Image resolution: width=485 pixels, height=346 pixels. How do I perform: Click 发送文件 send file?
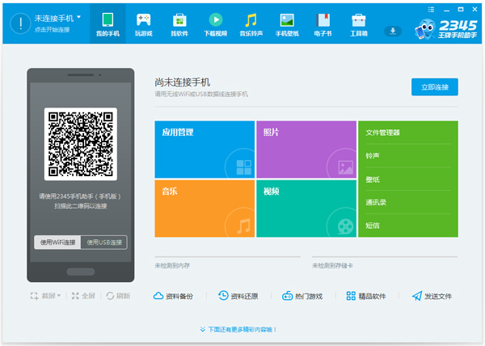point(432,296)
